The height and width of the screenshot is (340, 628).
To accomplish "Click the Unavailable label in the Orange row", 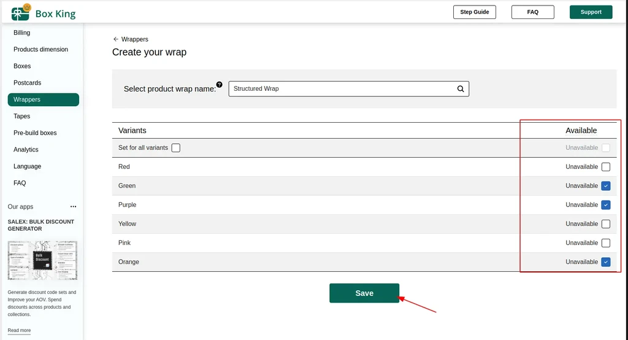I will point(581,262).
